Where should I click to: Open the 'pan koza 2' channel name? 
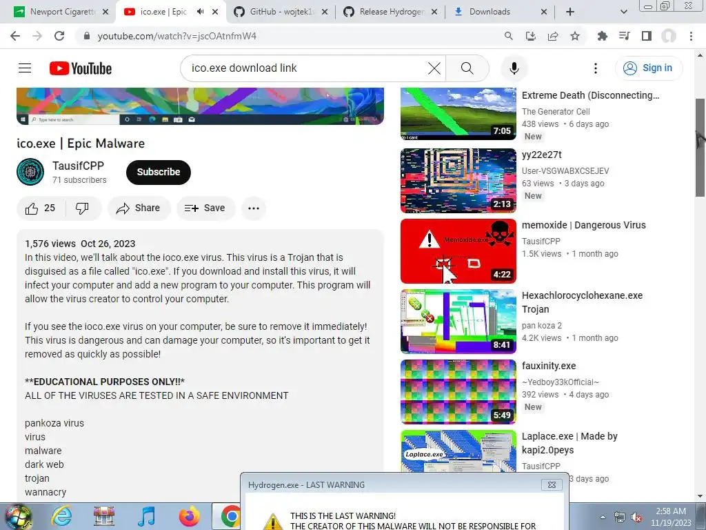(x=542, y=326)
